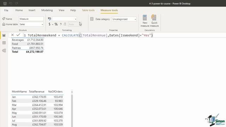Click the Save icon in title bar
The height and width of the screenshot is (127, 226).
(x=5, y=4)
